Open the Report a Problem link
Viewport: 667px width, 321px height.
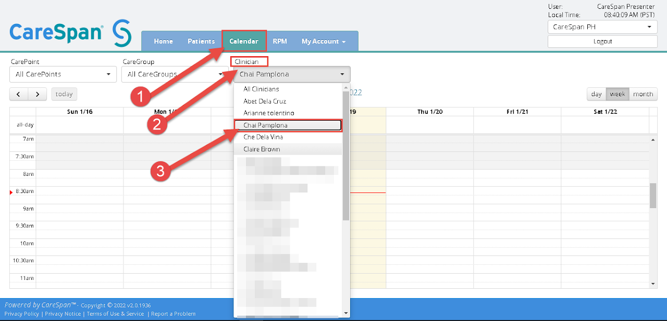(174, 314)
